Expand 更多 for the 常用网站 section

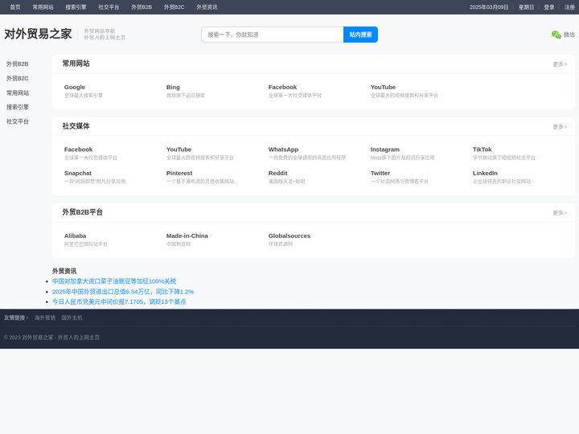560,64
